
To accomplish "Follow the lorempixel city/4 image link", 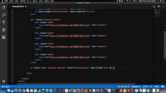I will coord(70,57).
